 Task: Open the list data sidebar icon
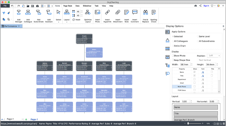(x=168, y=48)
